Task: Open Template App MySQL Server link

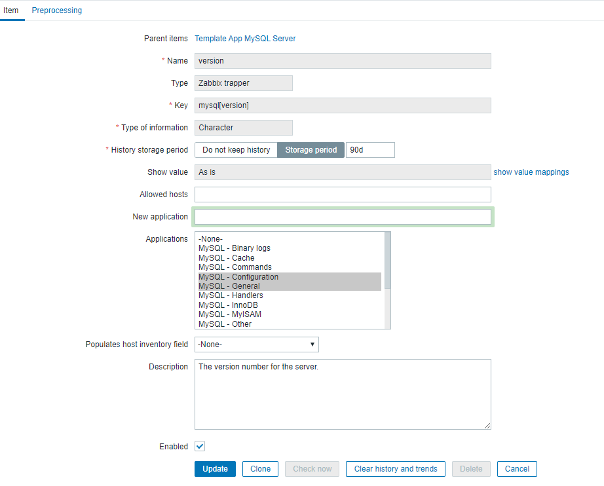Action: click(x=245, y=39)
